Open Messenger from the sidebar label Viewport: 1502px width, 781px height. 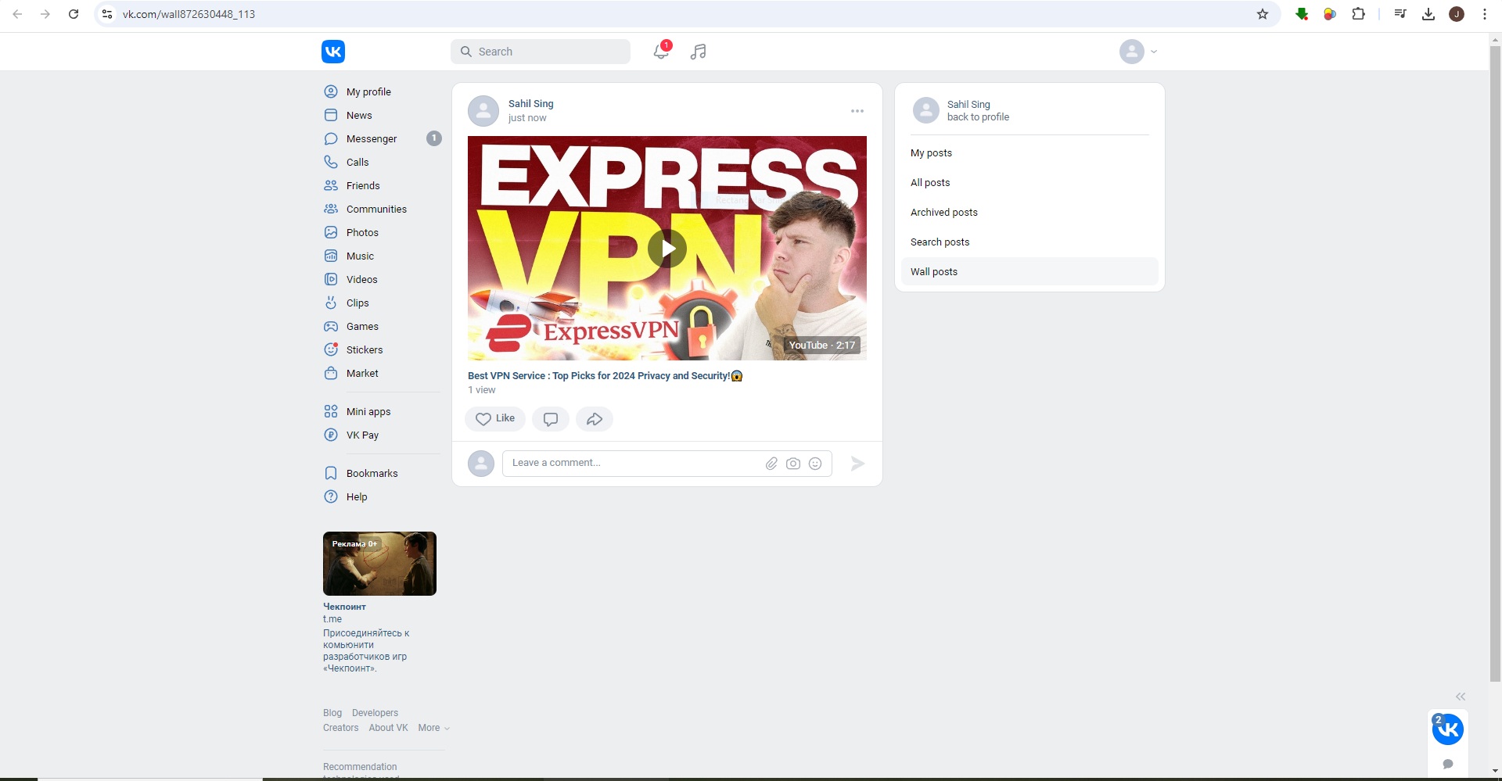pyautogui.click(x=372, y=138)
